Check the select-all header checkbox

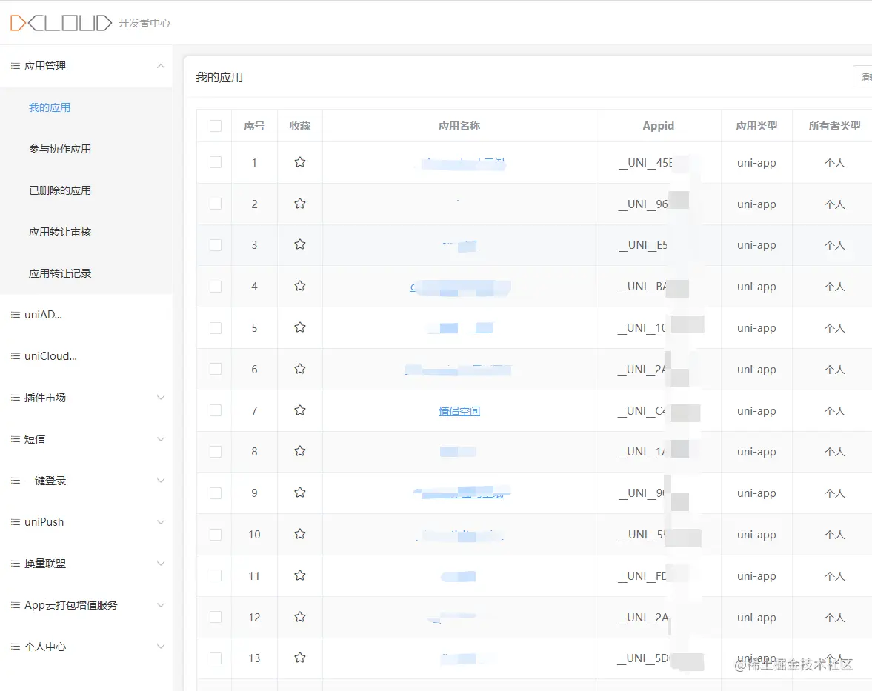click(x=216, y=126)
